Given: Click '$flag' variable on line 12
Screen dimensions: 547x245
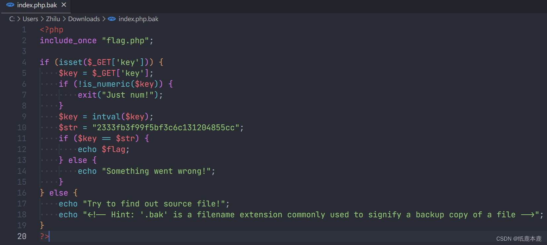Looking at the screenshot, I should click(113, 149).
